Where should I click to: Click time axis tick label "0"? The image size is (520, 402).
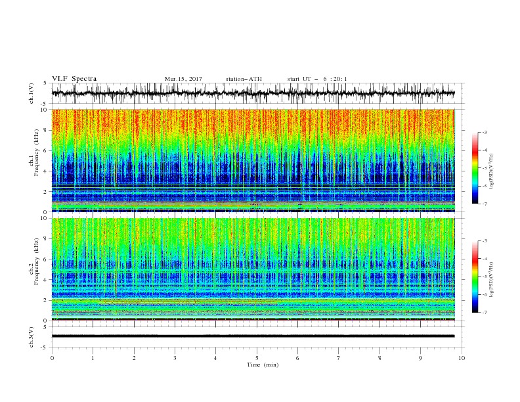tap(52, 358)
